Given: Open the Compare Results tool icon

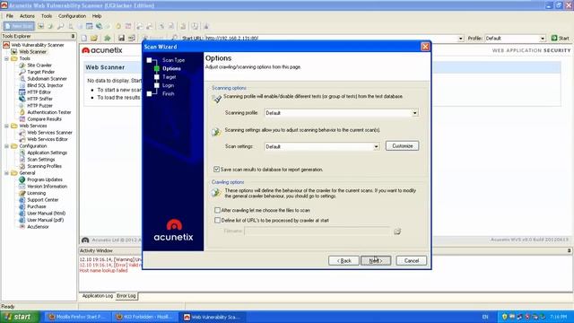Looking at the screenshot, I should point(22,119).
